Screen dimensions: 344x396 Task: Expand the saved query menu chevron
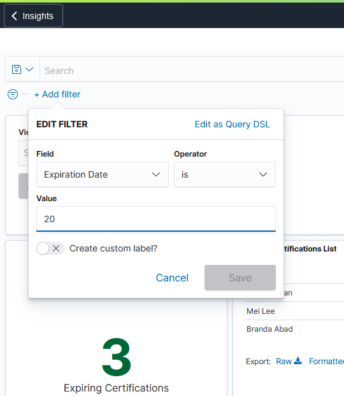[29, 69]
